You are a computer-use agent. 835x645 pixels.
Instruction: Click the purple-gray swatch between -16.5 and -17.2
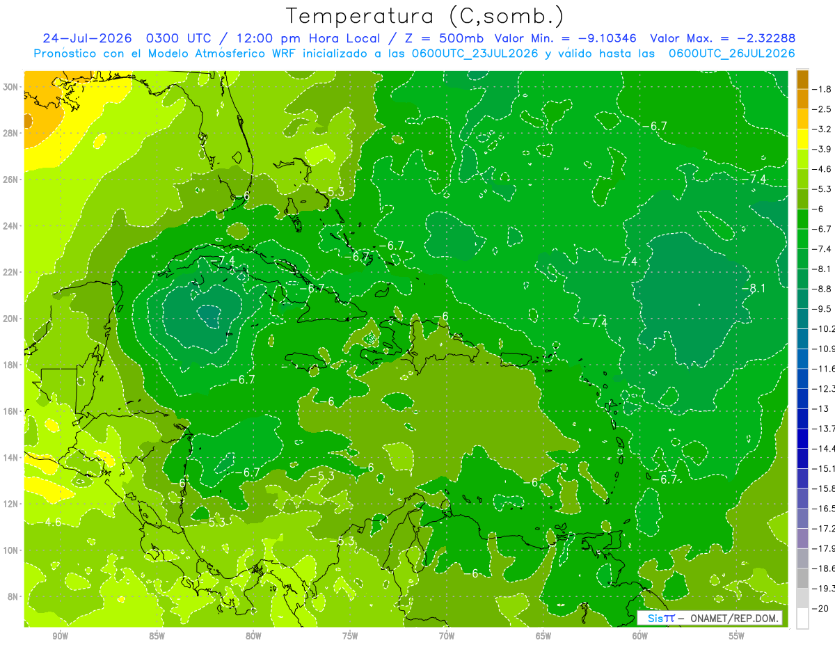[x=802, y=518]
